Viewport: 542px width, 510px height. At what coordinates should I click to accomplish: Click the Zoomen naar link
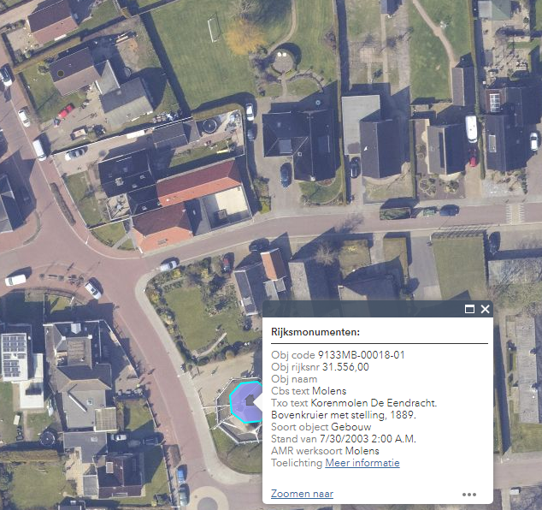click(302, 494)
